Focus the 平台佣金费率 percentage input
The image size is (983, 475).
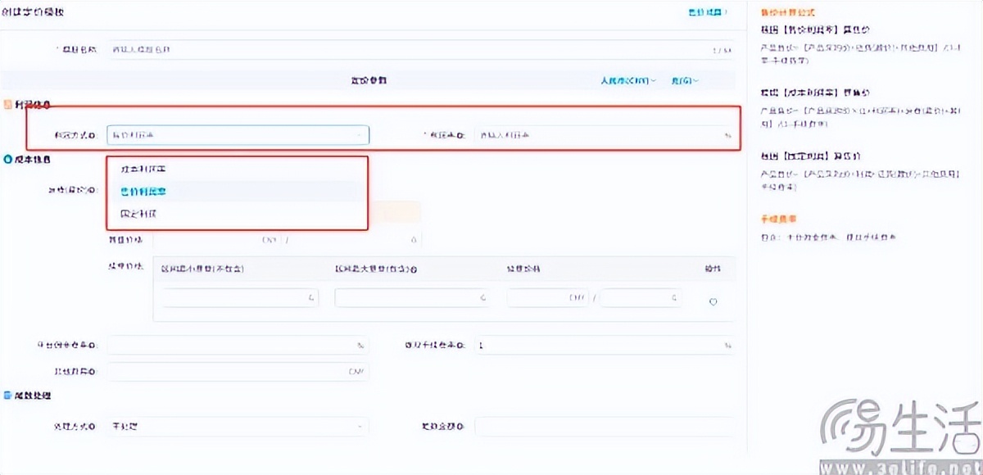(x=238, y=345)
